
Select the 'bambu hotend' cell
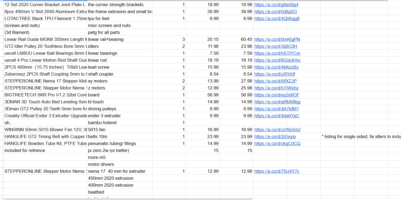pos(119,123)
